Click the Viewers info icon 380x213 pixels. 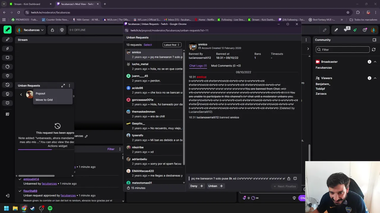(x=369, y=78)
